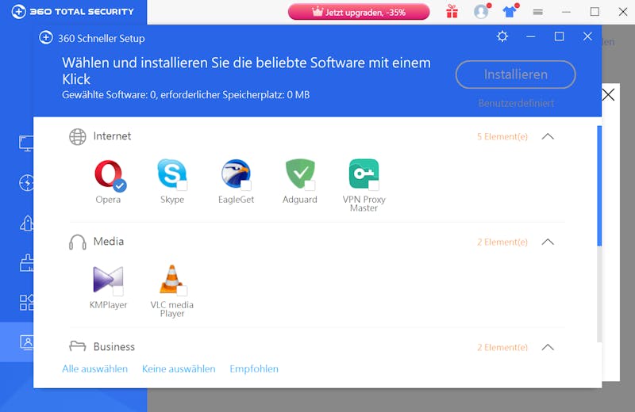
Task: Close the white panel behind setup window
Action: [608, 95]
